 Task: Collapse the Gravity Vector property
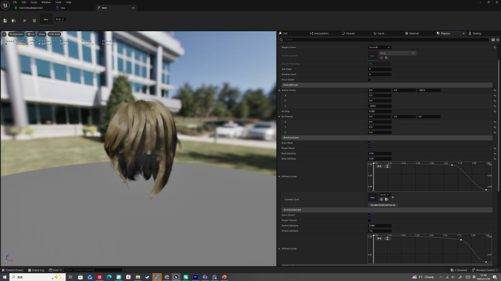click(279, 90)
